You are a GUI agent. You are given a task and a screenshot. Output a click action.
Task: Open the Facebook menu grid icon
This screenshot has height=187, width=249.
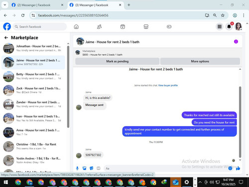pos(220,26)
